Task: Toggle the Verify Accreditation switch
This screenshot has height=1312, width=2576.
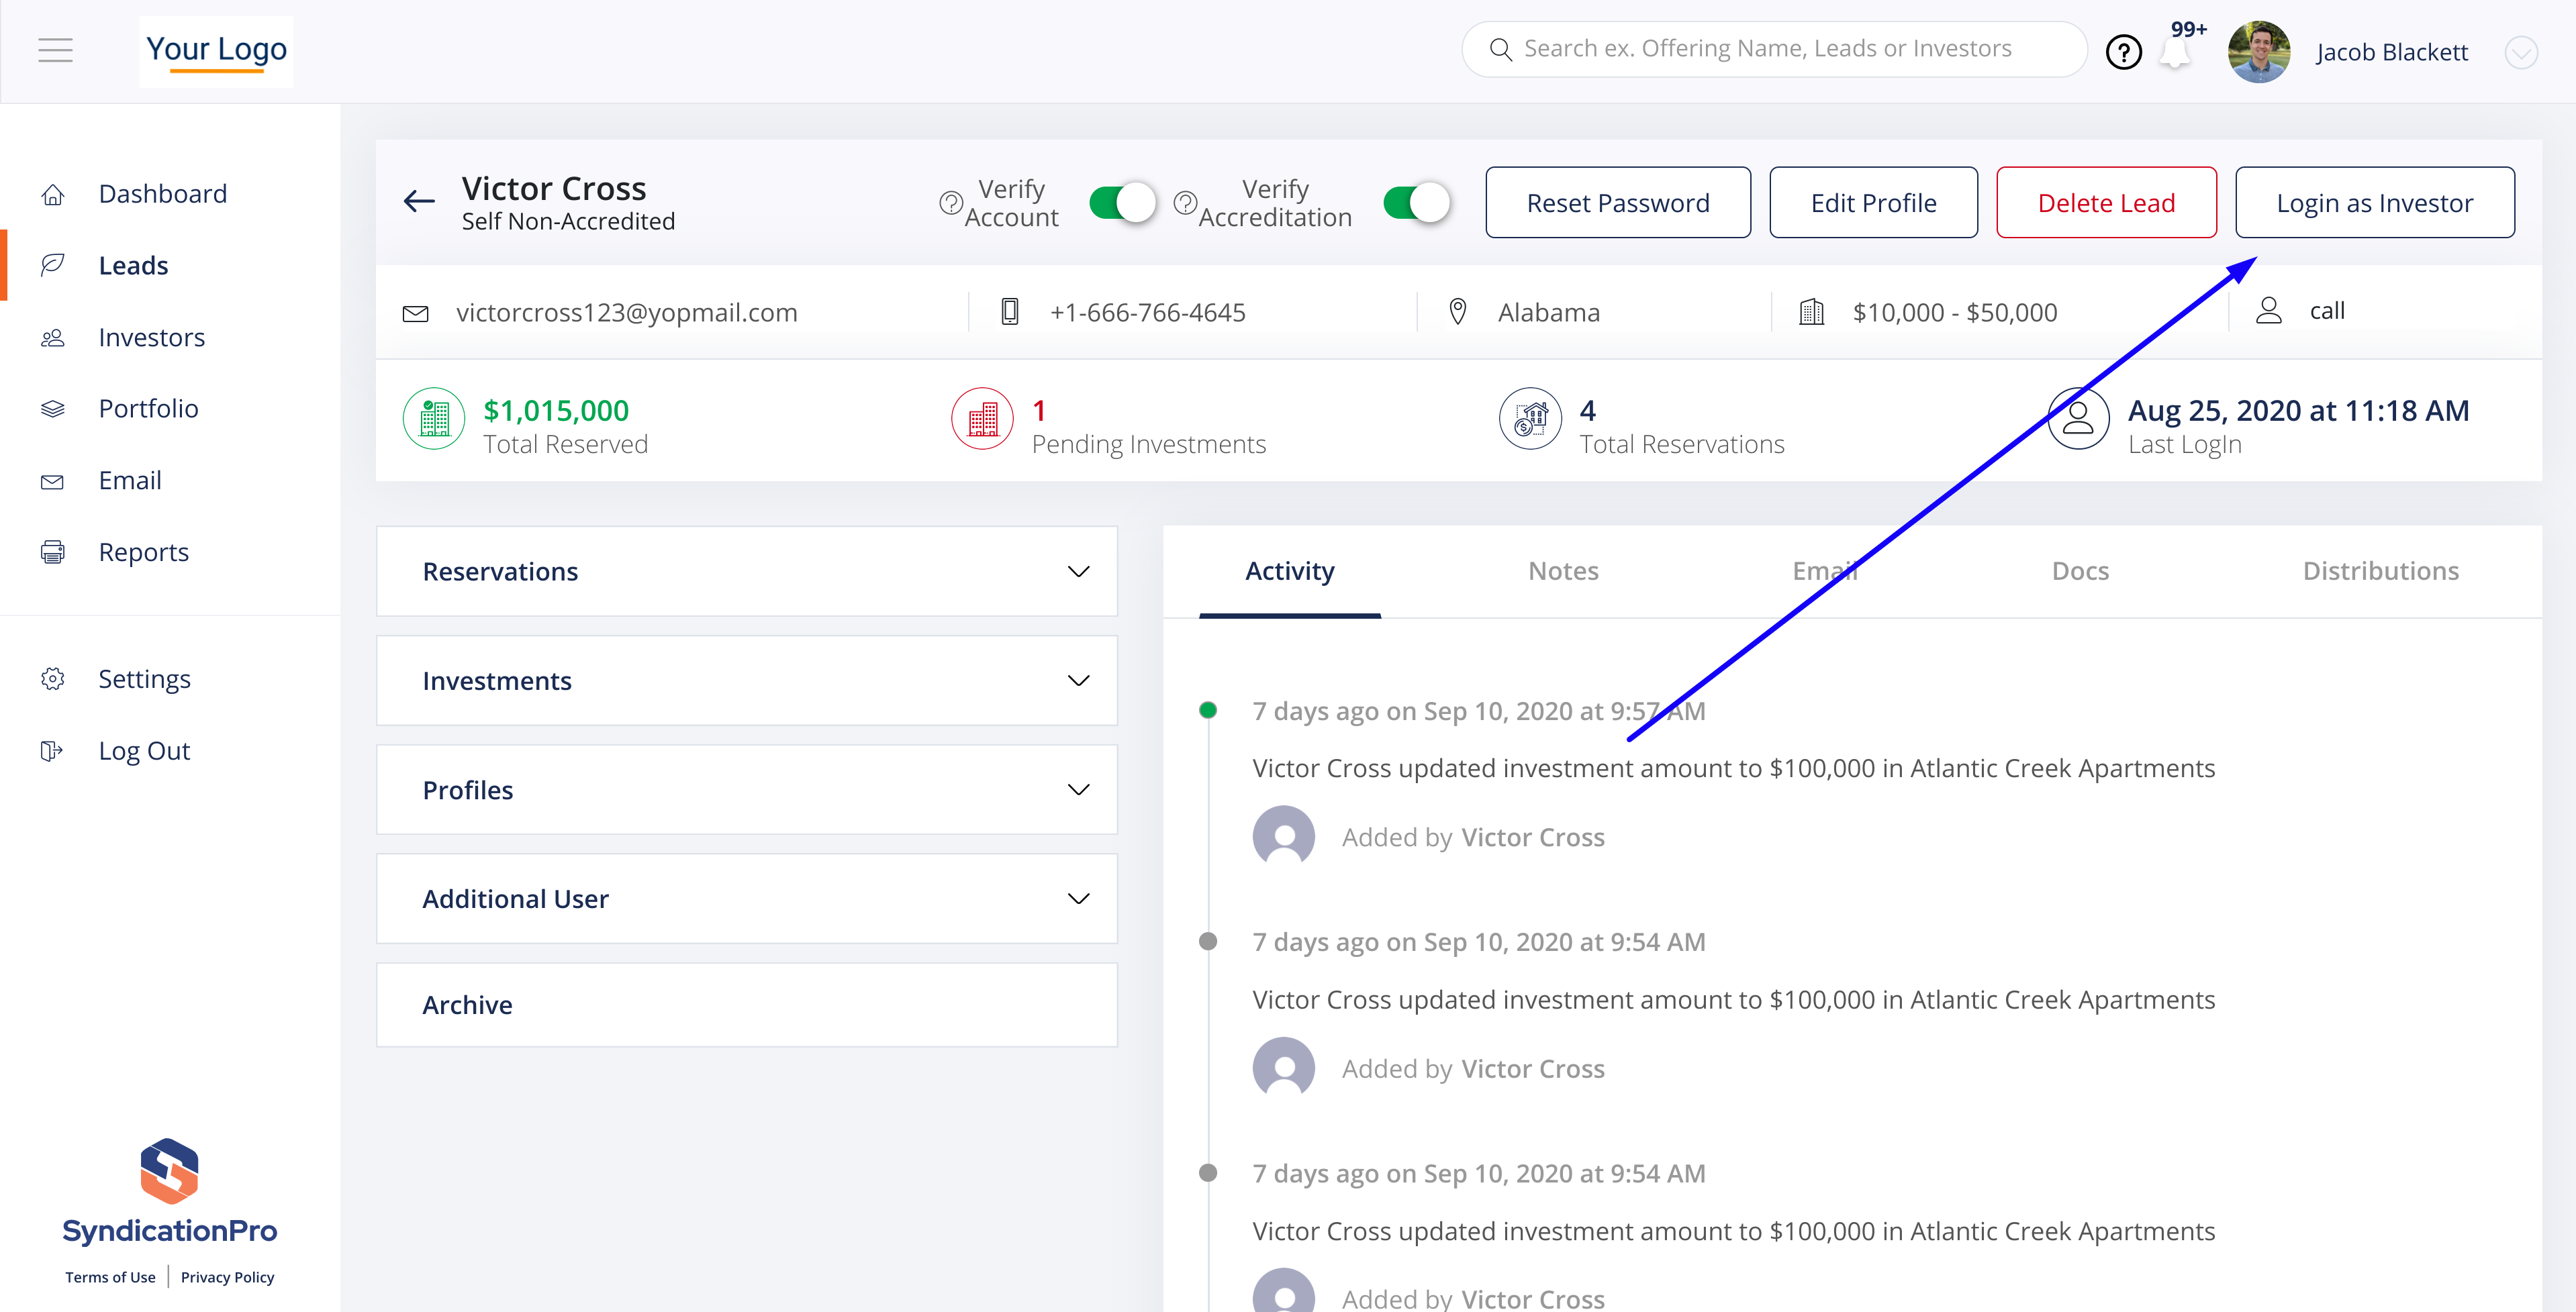Action: point(1416,203)
